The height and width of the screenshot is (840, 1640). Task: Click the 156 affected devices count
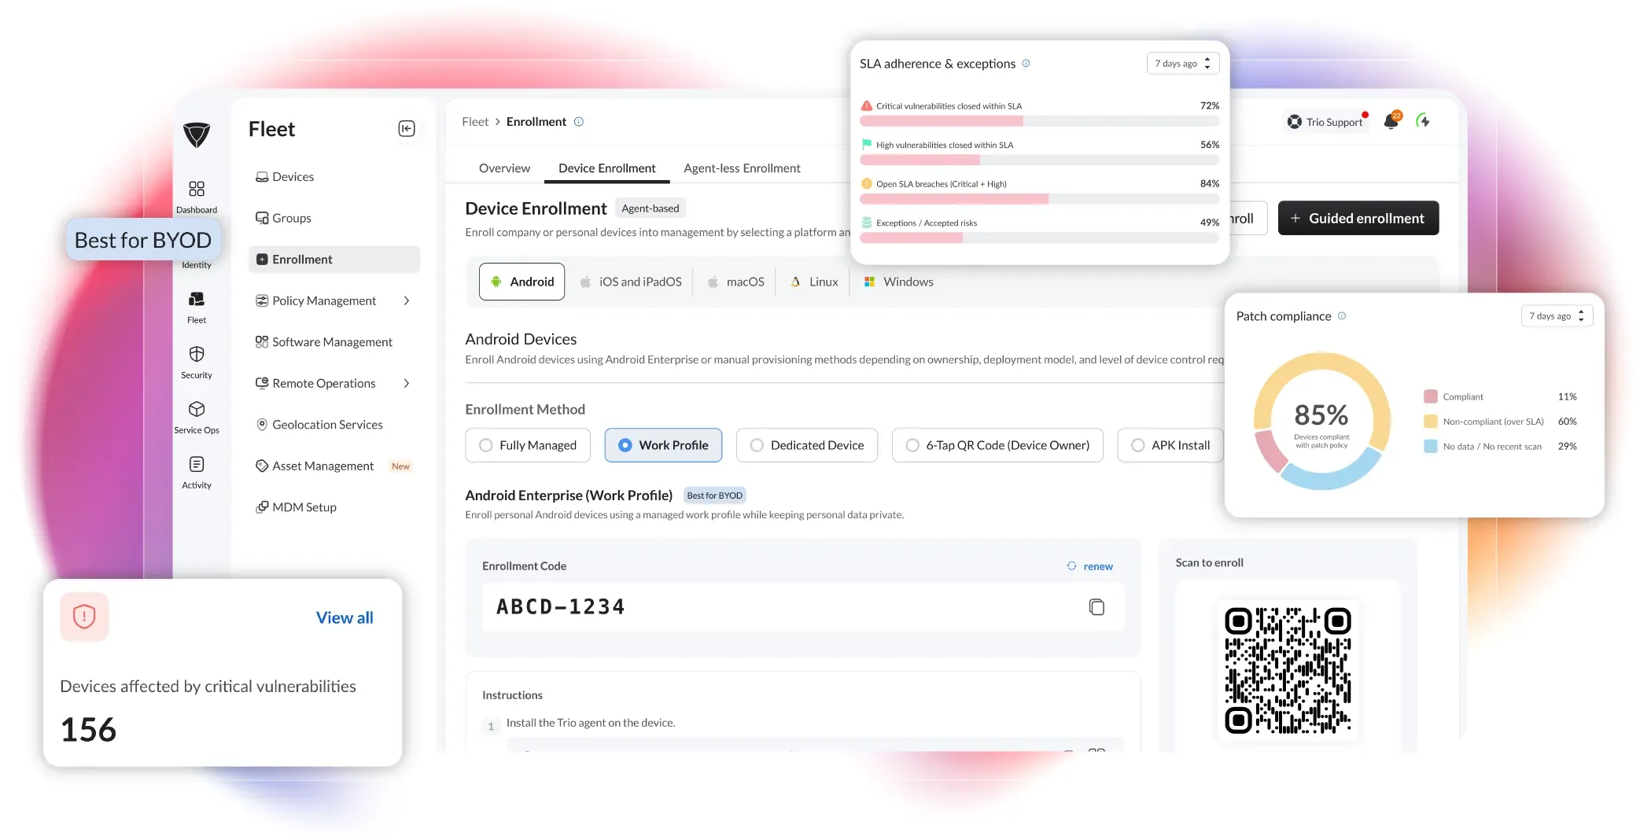pyautogui.click(x=88, y=730)
